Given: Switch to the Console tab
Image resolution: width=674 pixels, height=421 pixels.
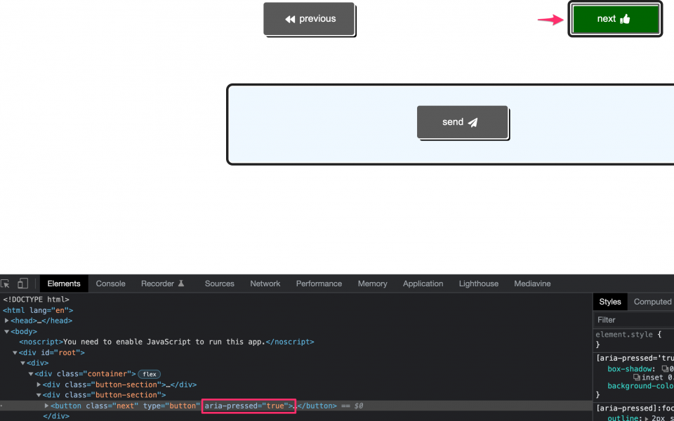Looking at the screenshot, I should coord(110,283).
